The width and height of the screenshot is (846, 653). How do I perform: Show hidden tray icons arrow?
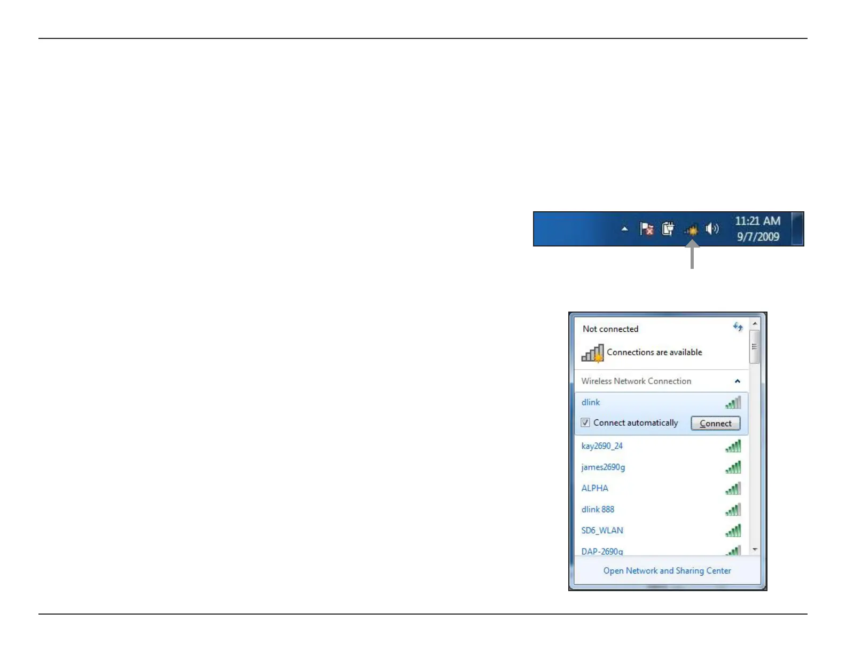[625, 229]
